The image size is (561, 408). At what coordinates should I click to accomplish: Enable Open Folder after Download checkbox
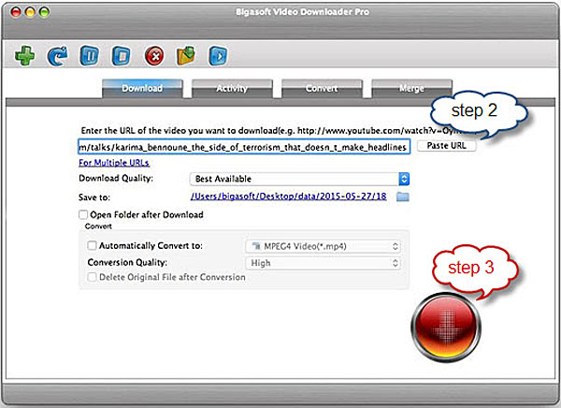[x=83, y=214]
